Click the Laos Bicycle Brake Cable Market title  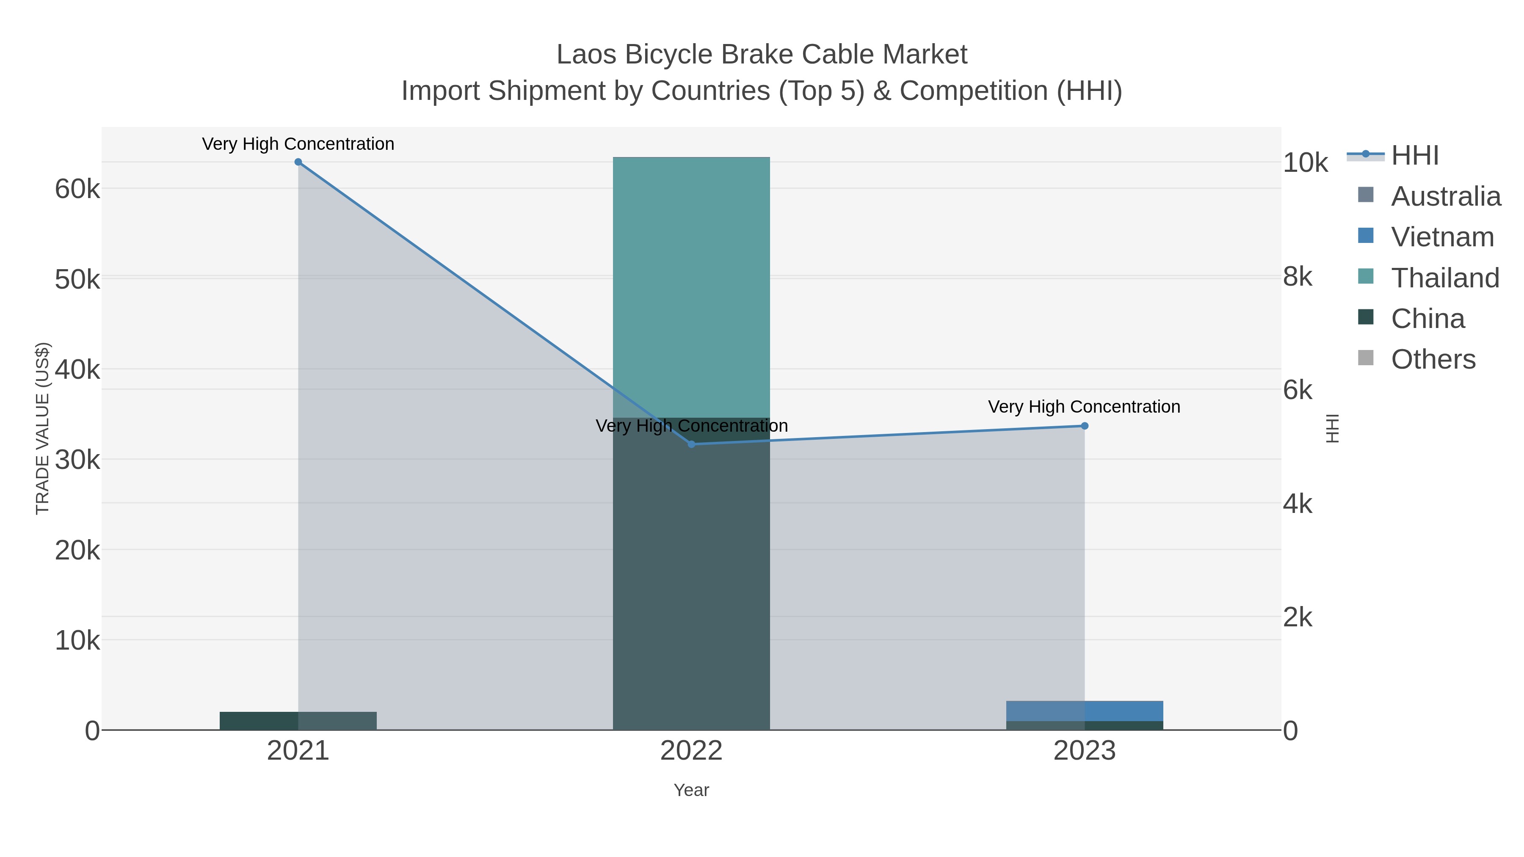[762, 55]
